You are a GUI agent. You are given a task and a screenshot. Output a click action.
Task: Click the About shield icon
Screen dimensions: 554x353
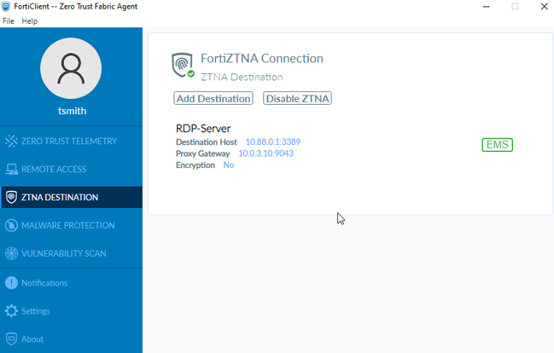(x=11, y=339)
